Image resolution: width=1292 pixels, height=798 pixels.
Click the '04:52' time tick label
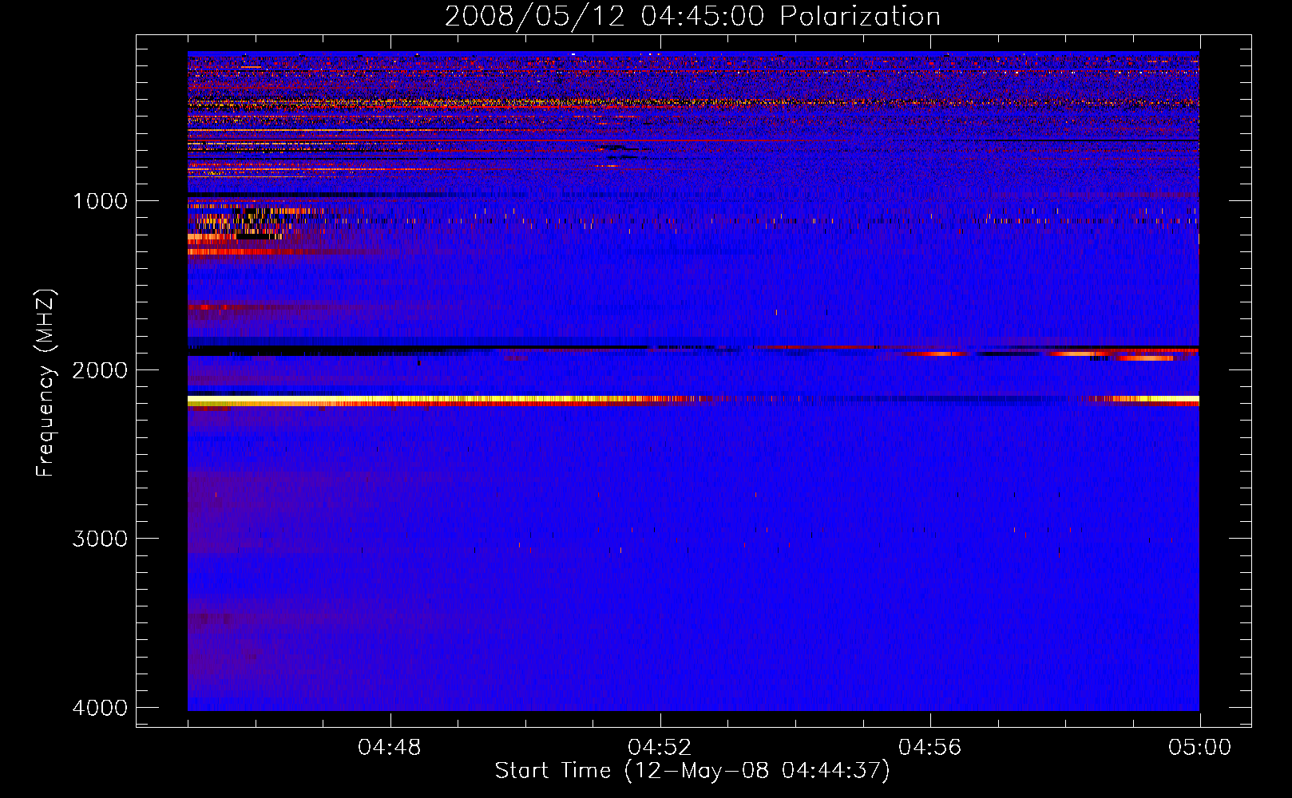[x=660, y=748]
